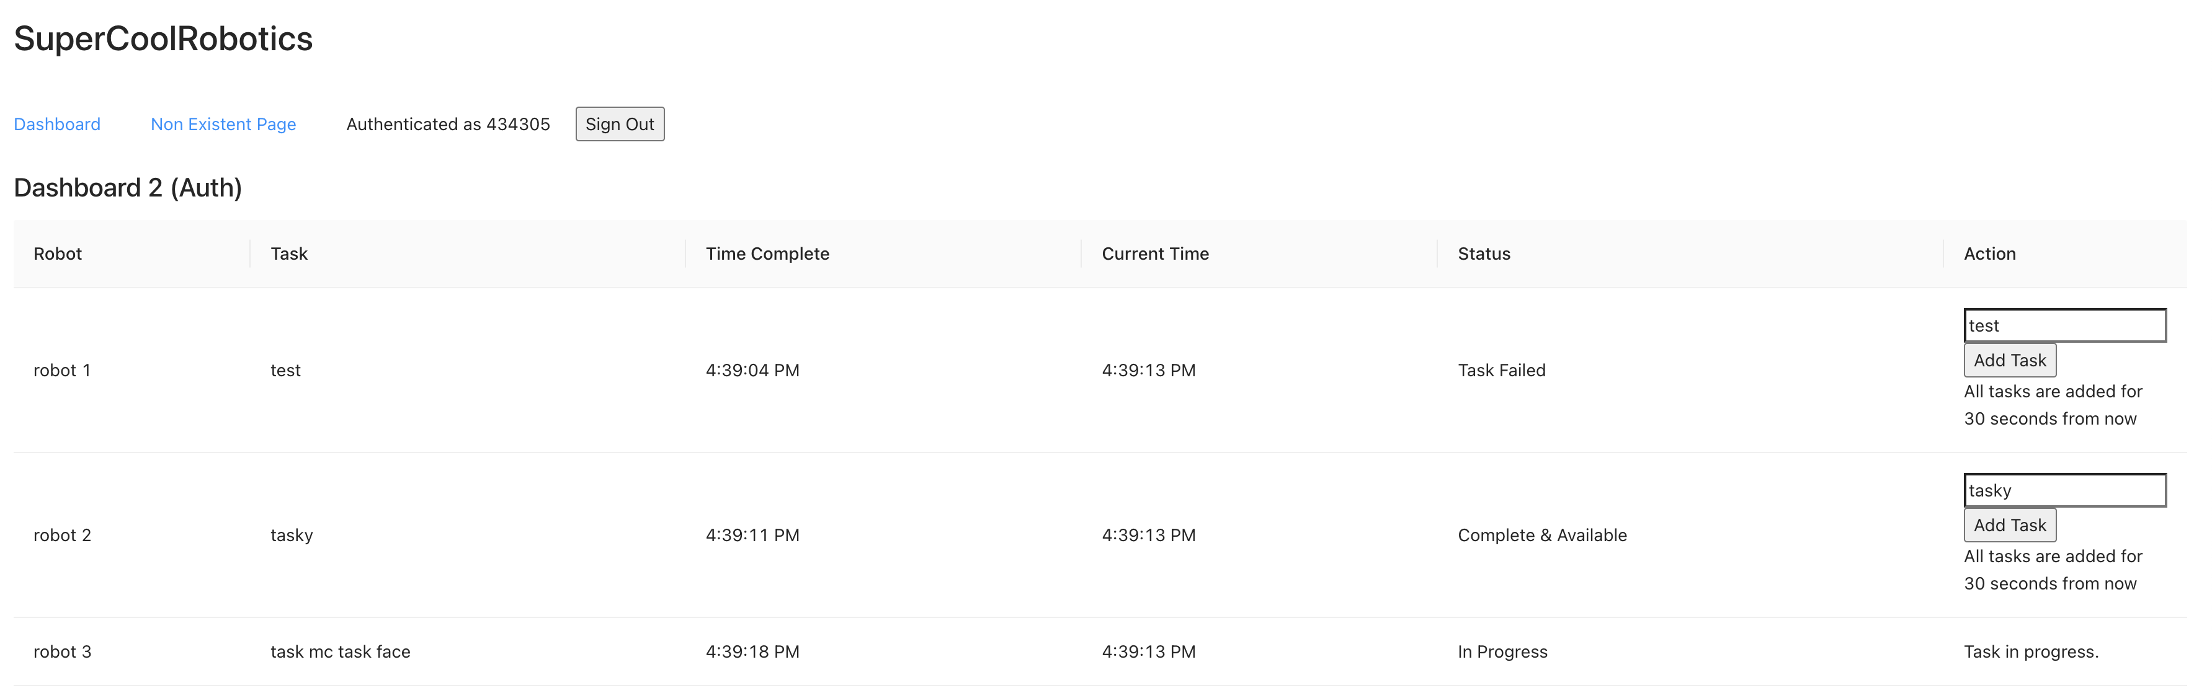Click the robot 1 row name
2212x693 pixels.
pyautogui.click(x=62, y=371)
